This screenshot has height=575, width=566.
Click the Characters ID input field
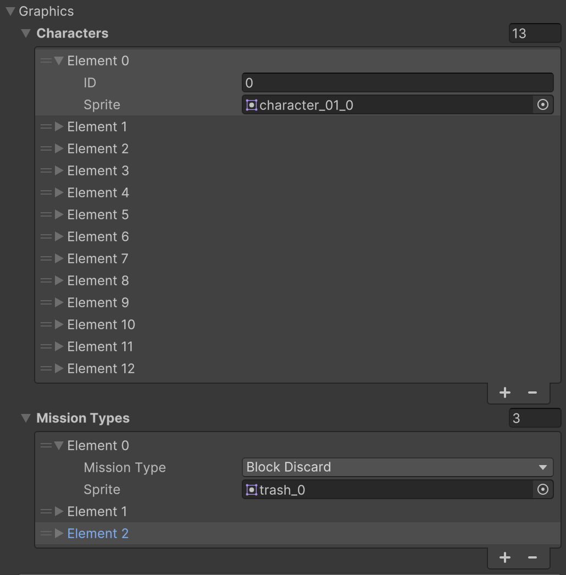[397, 83]
